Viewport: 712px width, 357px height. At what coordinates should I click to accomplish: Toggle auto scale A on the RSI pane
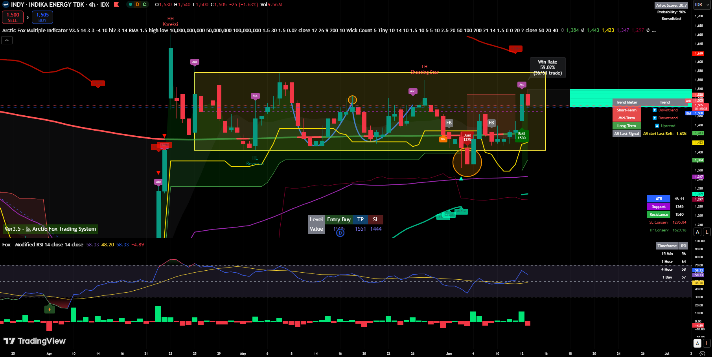pos(697,343)
